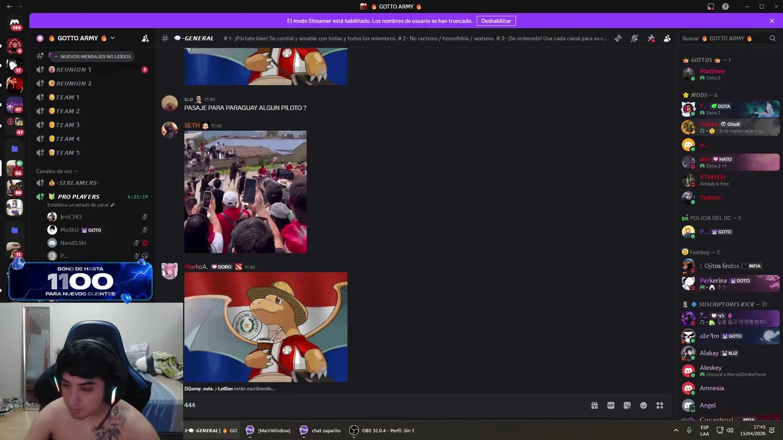Screen dimensions: 783x440
Task: Open server icon with 56 badge
Action: [15, 168]
